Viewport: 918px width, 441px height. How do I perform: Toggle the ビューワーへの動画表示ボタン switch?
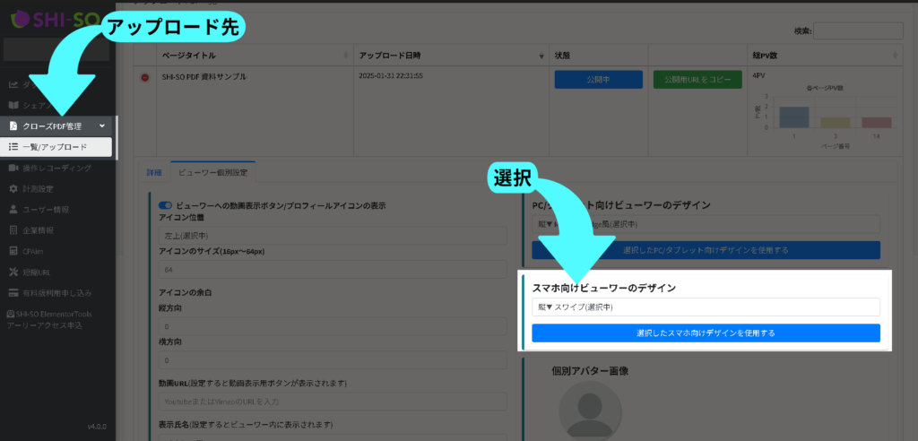(x=165, y=205)
